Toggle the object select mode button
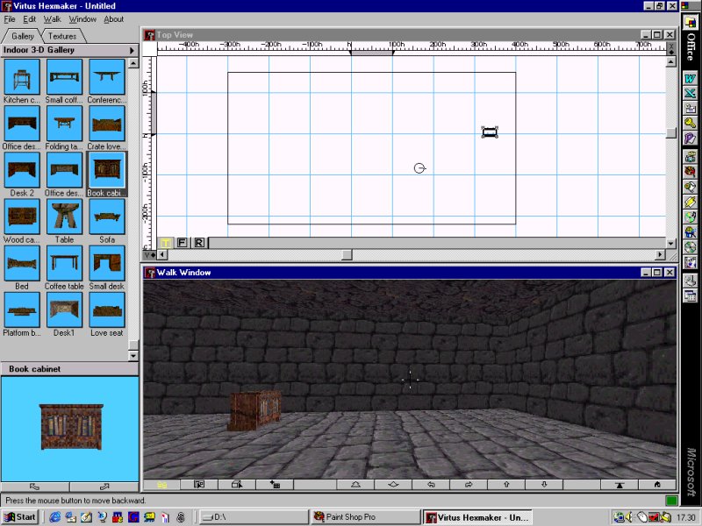Image resolution: width=702 pixels, height=526 pixels. coord(237,485)
